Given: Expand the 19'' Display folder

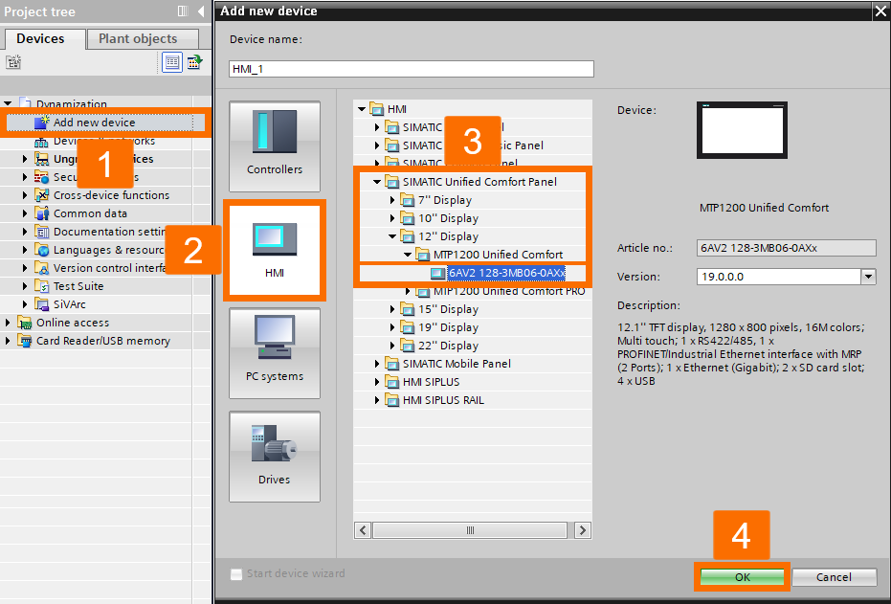Looking at the screenshot, I should (x=392, y=327).
